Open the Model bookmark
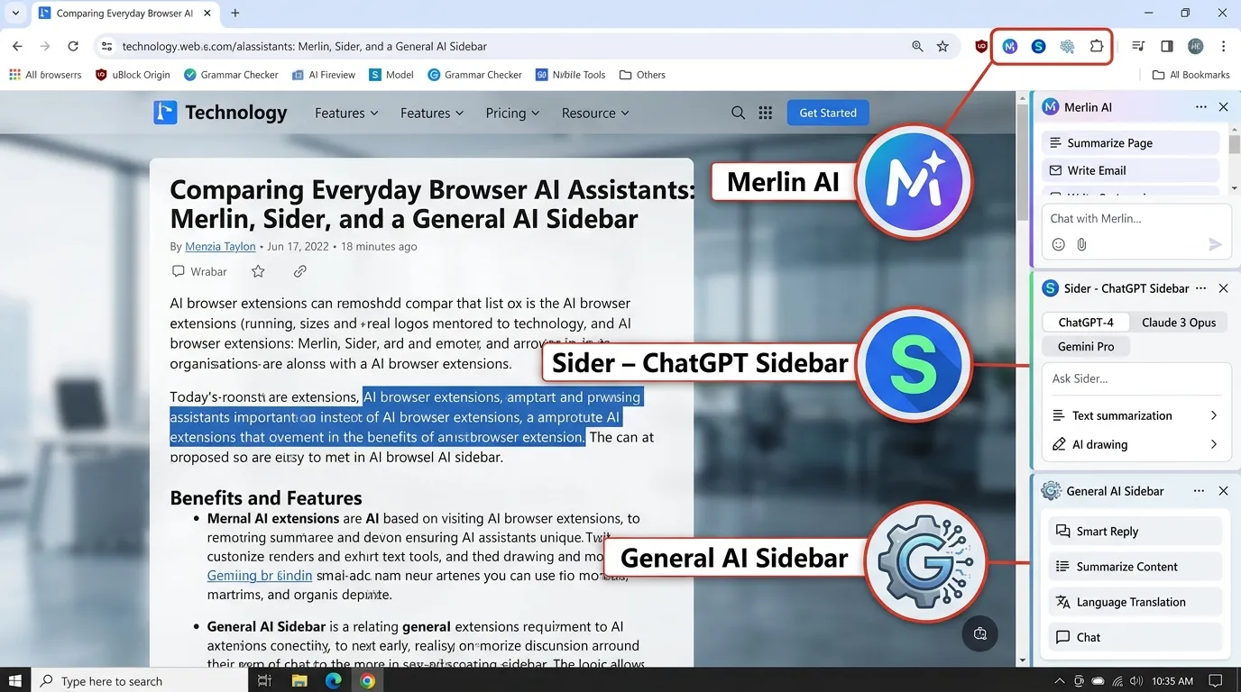1241x692 pixels. click(391, 75)
